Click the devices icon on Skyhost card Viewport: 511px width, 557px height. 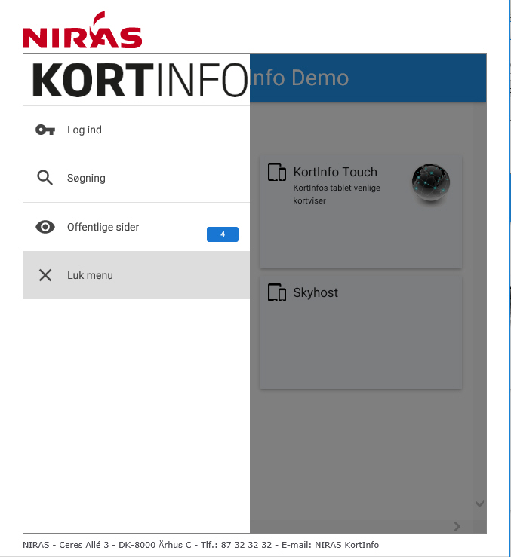(x=277, y=292)
